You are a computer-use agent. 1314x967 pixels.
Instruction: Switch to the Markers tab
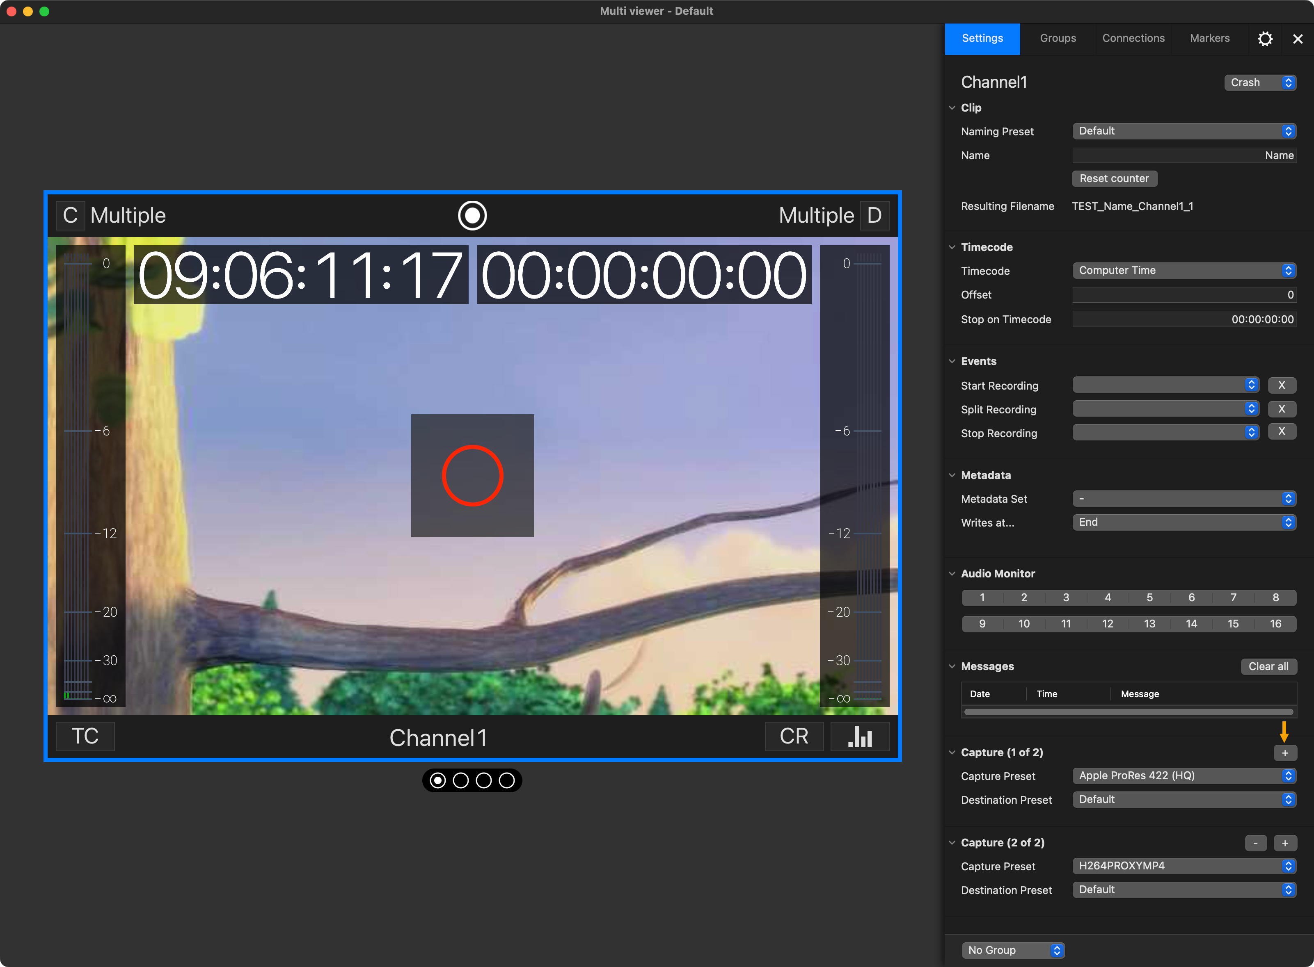point(1210,39)
